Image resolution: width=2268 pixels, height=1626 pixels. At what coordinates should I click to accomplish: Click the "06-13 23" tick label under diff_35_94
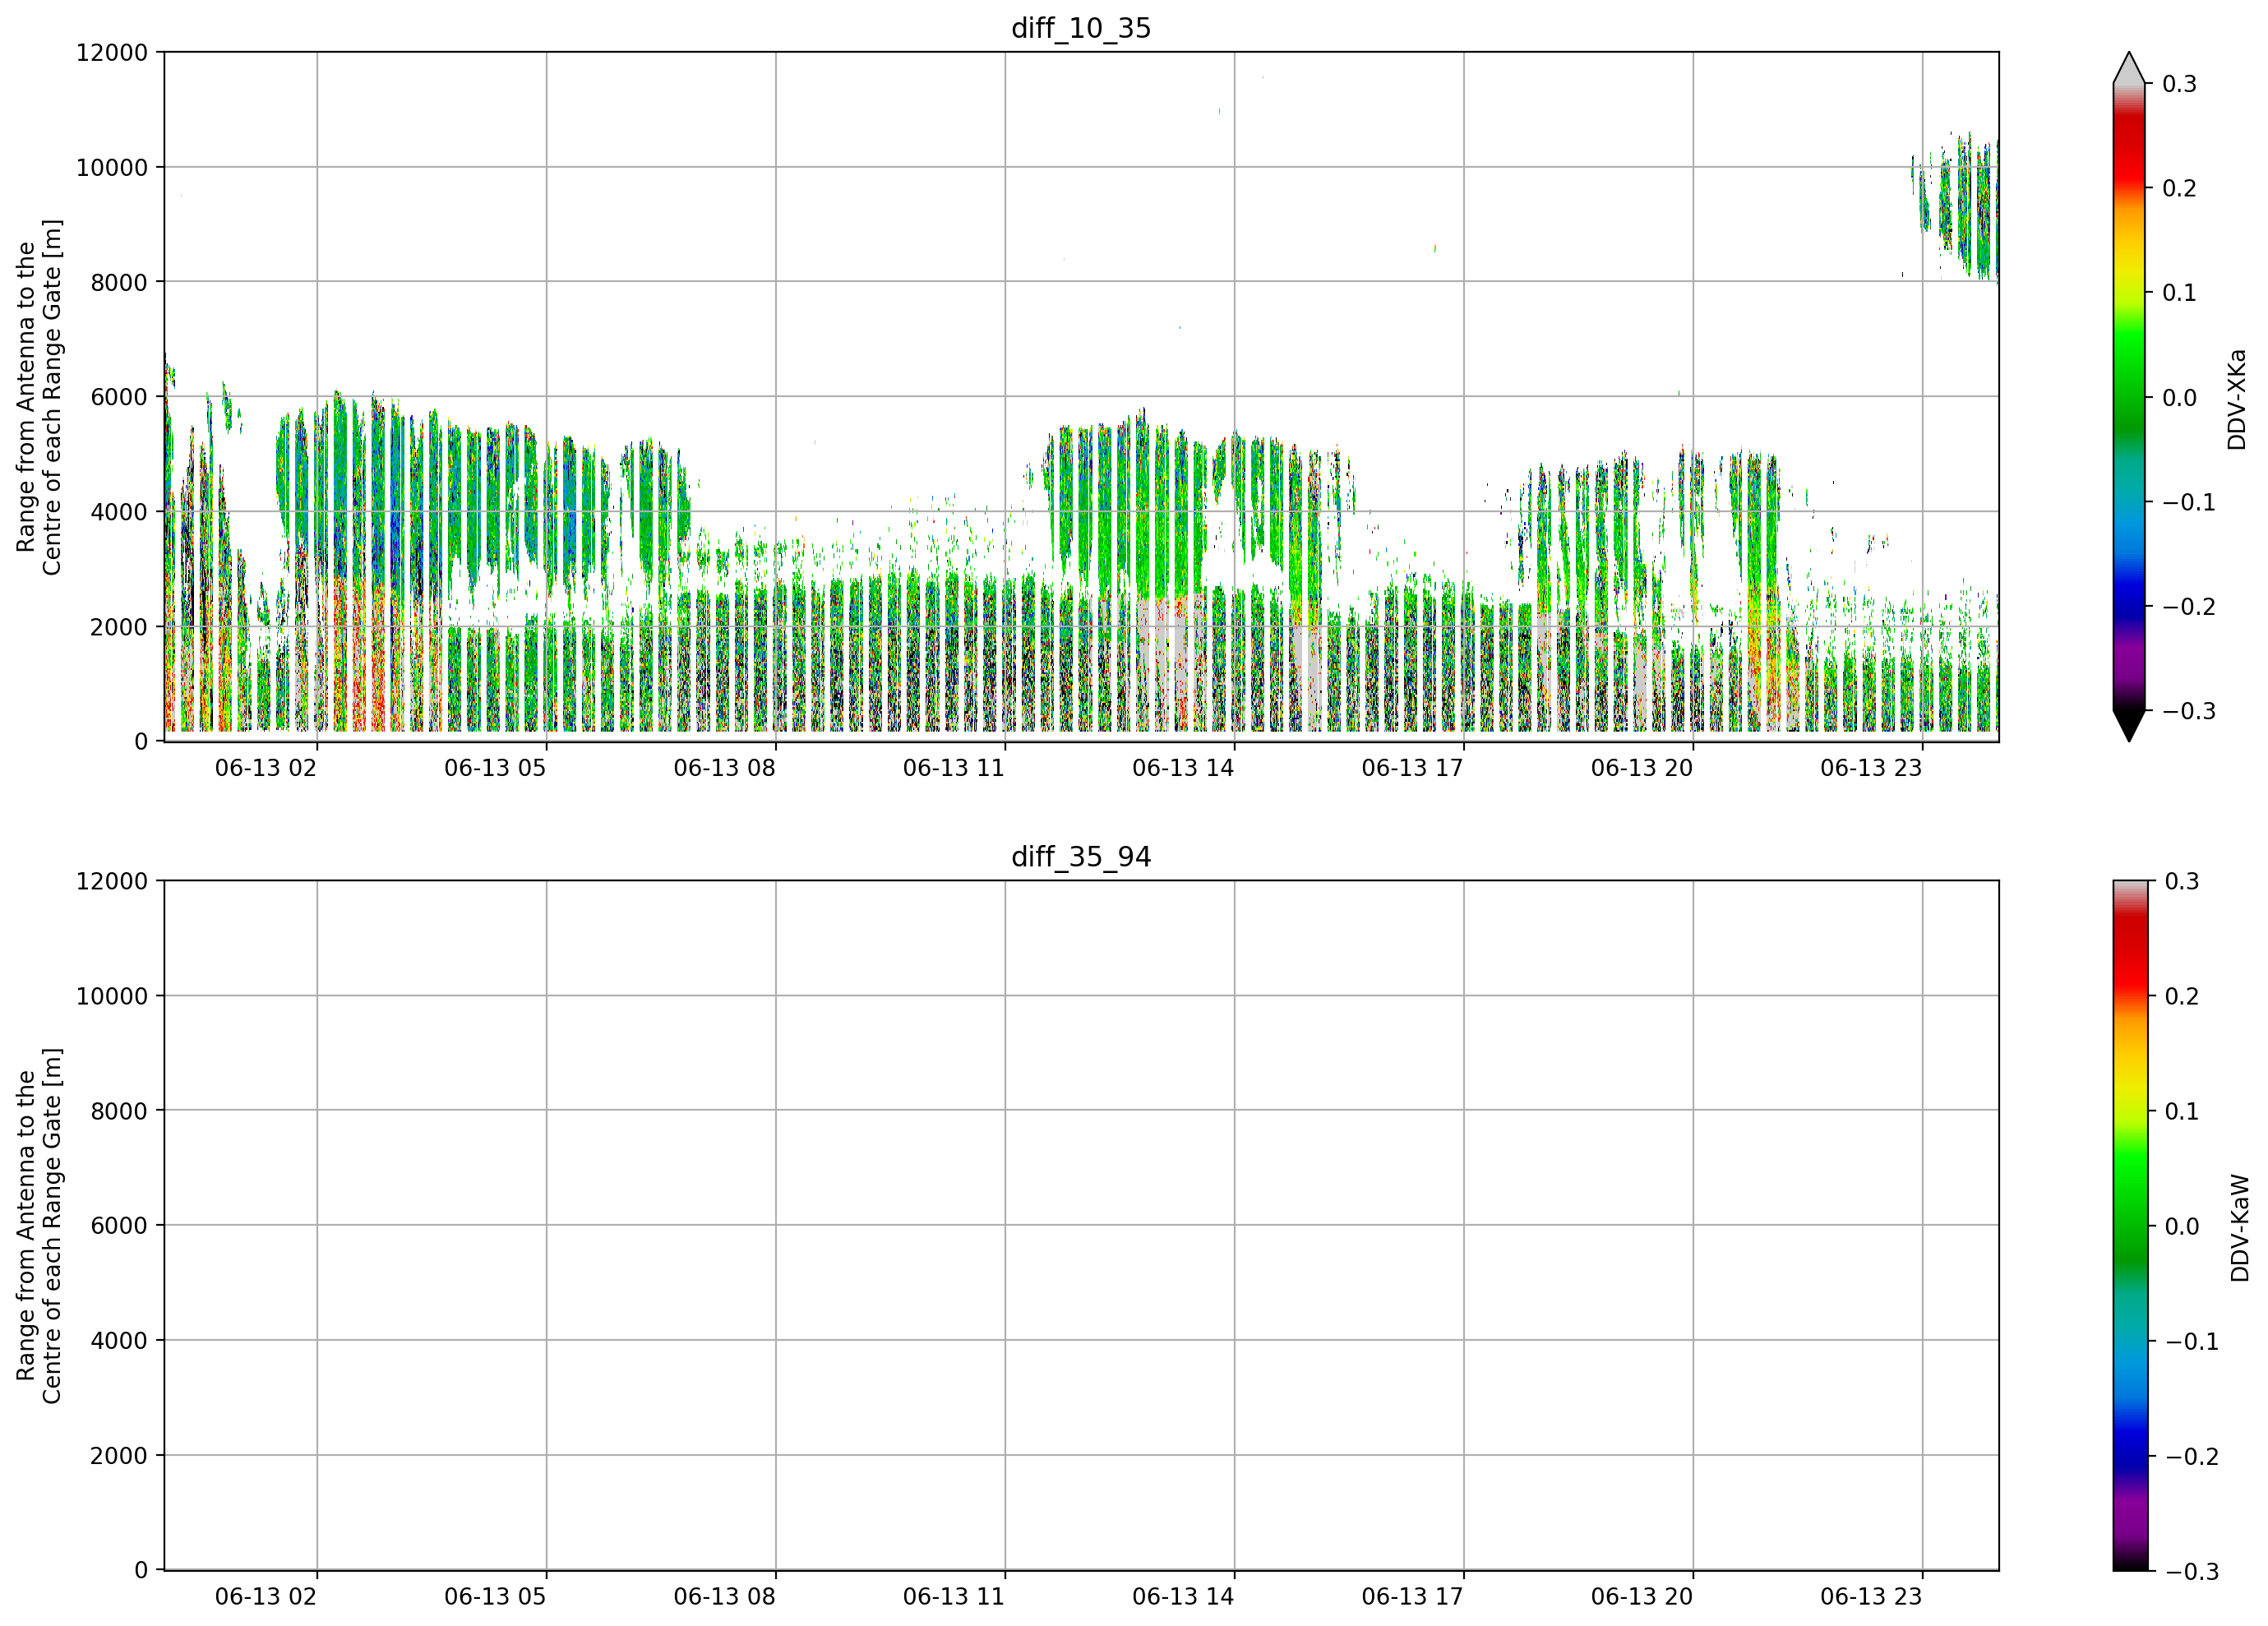click(1871, 1597)
